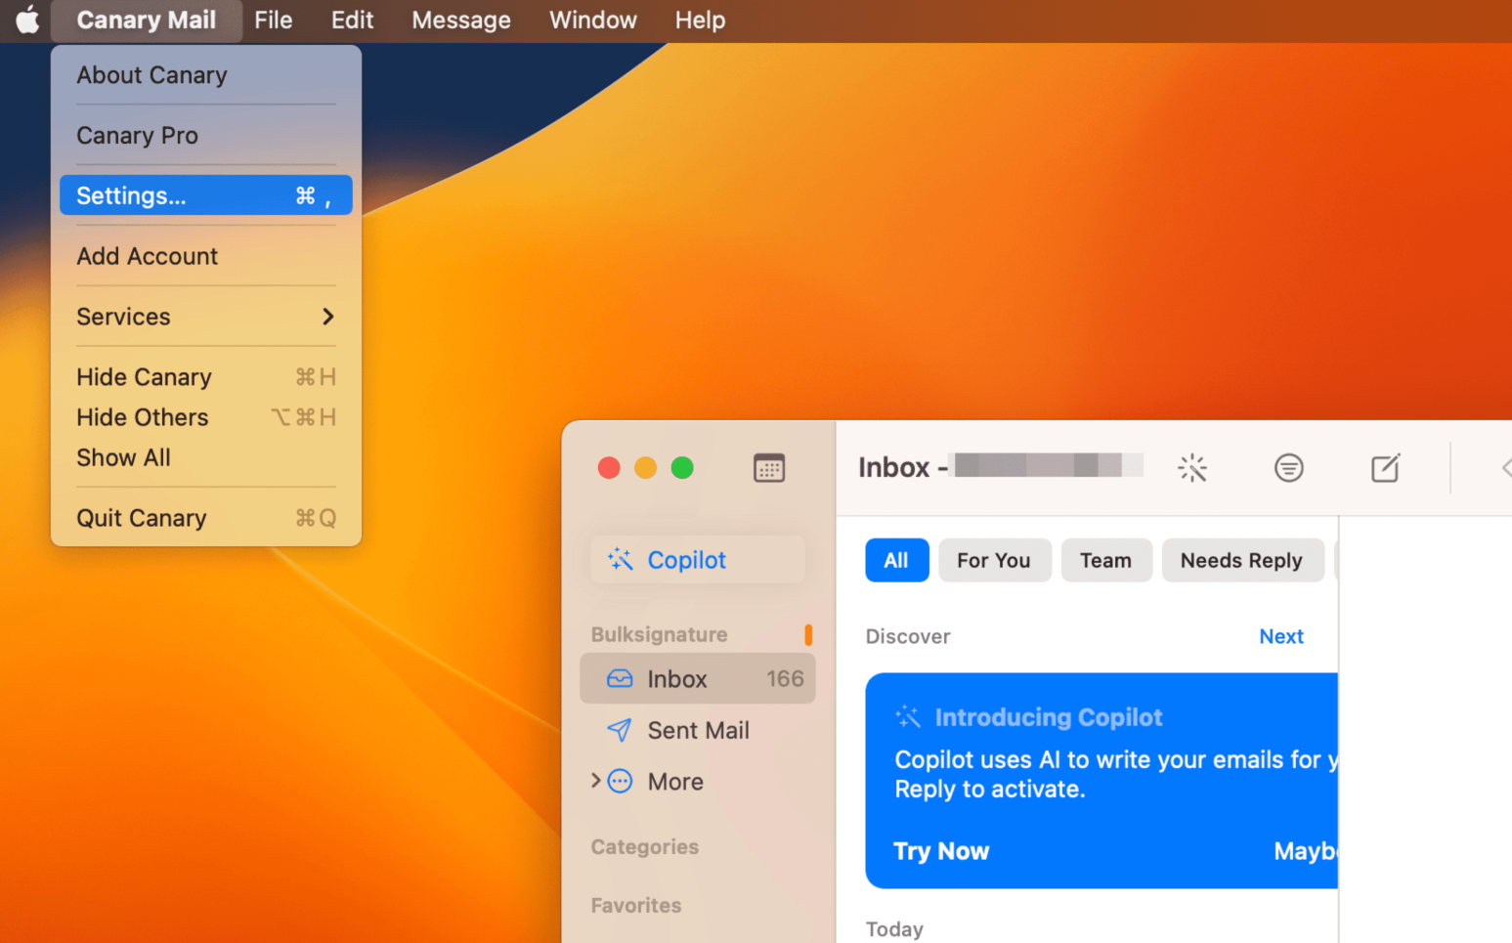The width and height of the screenshot is (1512, 943).
Task: Select the Inbox folder row
Action: pos(698,678)
